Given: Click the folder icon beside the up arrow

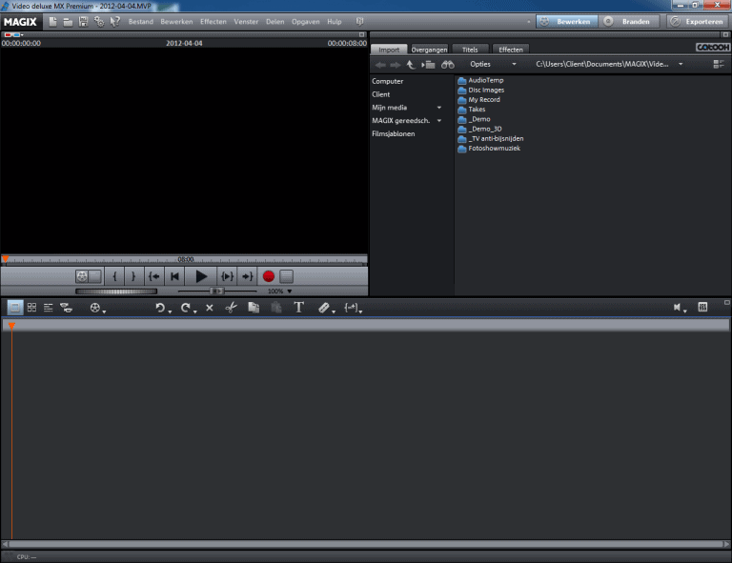Looking at the screenshot, I should [x=428, y=65].
